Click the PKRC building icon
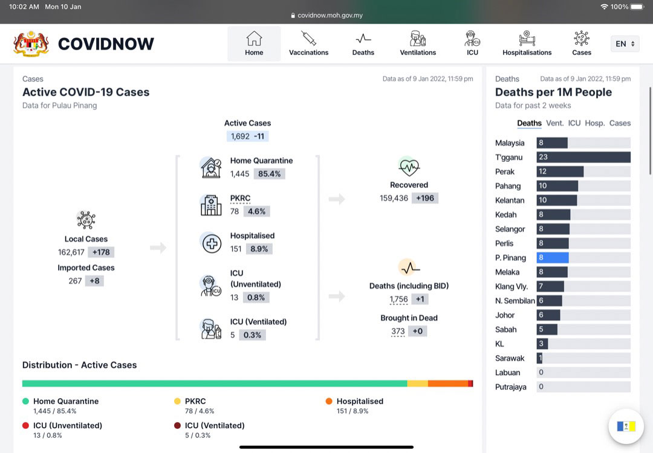 211,205
